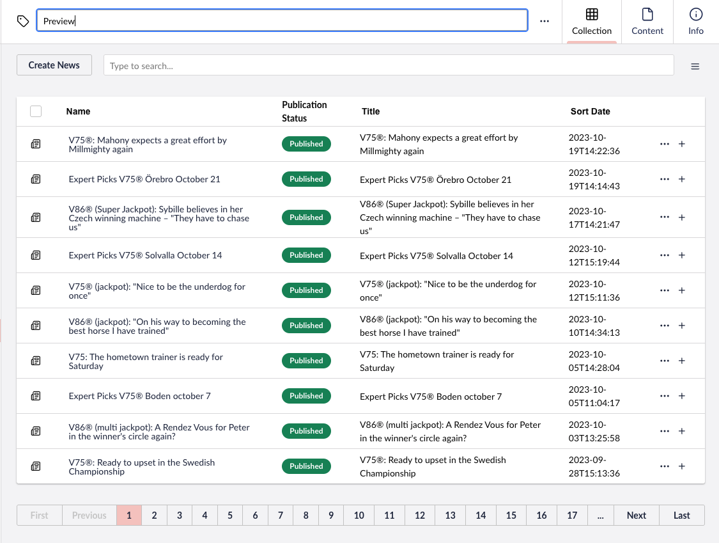Click the Next pagination button

click(637, 515)
